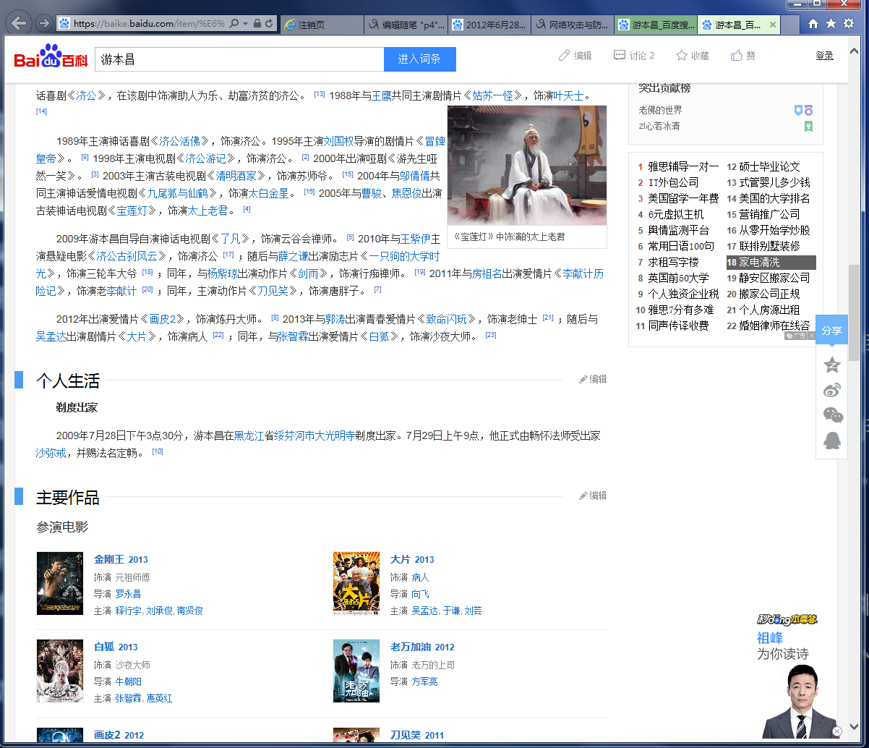Open the 白狐 movie poster
This screenshot has width=869, height=748.
[x=60, y=671]
